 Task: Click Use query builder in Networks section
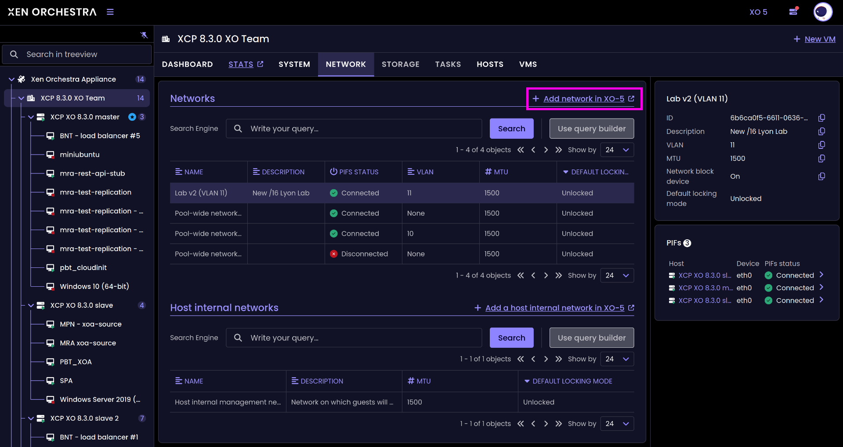coord(591,129)
